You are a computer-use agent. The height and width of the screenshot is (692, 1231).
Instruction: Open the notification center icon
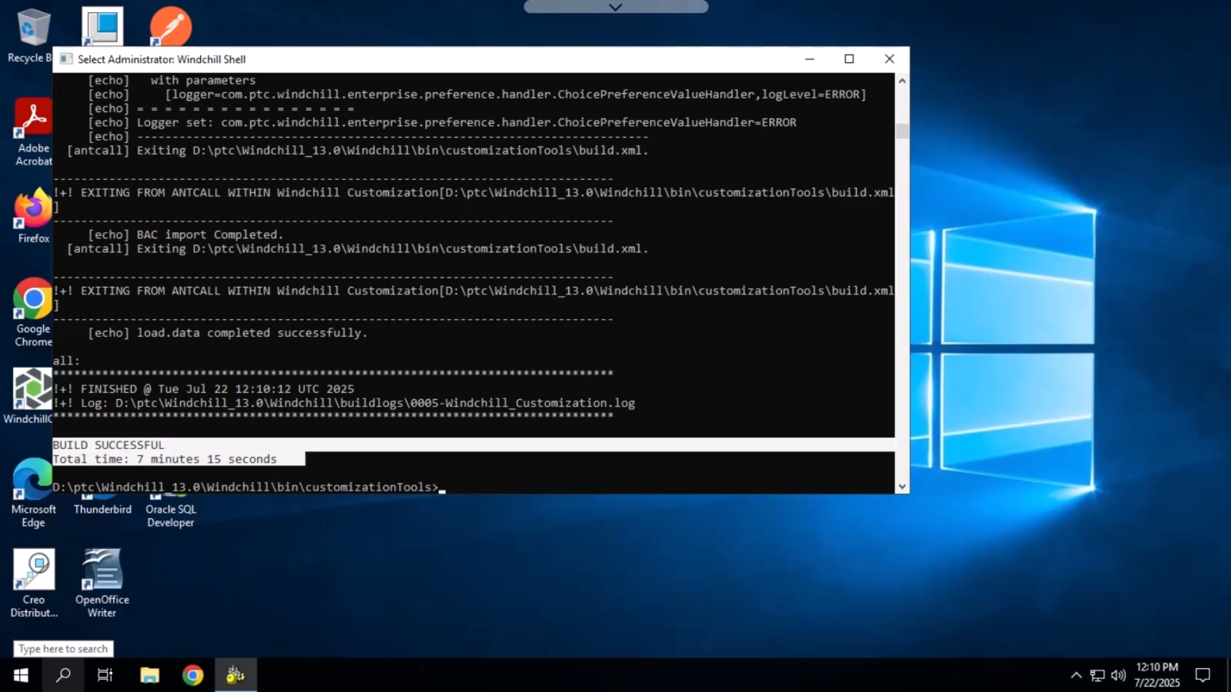[1203, 675]
